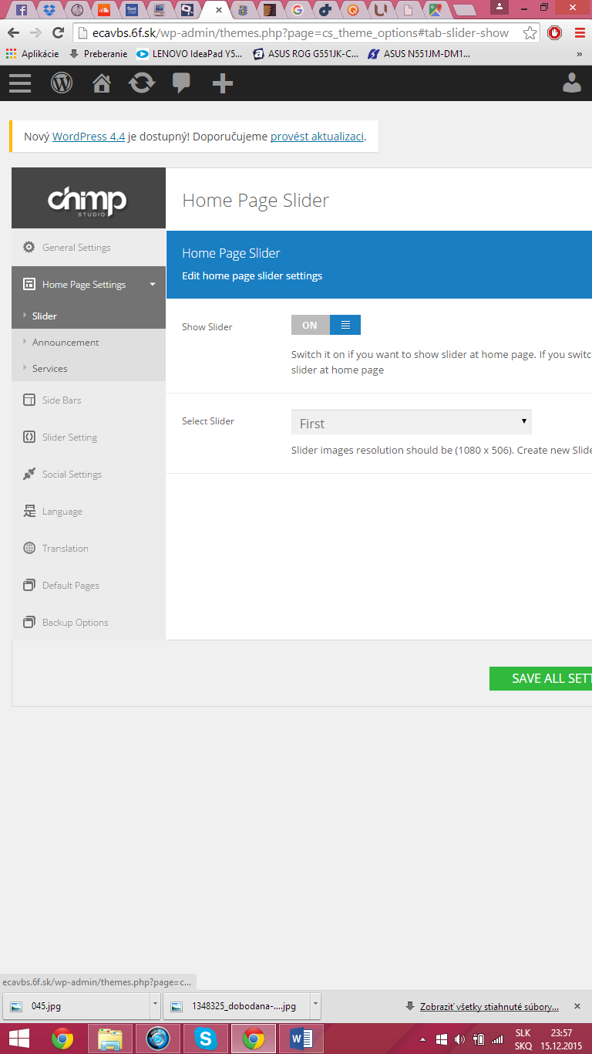Click the AdBlock stop-hand extension icon
Image resolution: width=592 pixels, height=1054 pixels.
pos(554,33)
